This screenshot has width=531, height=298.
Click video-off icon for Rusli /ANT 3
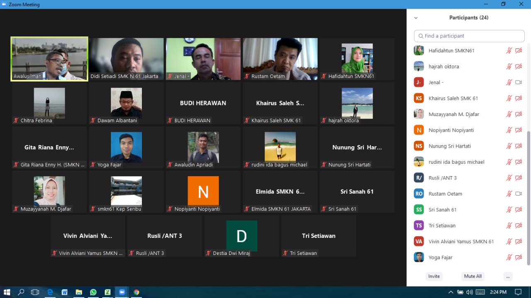pyautogui.click(x=519, y=178)
